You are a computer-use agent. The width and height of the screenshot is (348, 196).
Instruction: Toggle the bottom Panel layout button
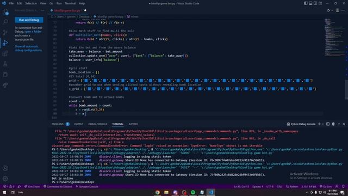coord(310,3)
